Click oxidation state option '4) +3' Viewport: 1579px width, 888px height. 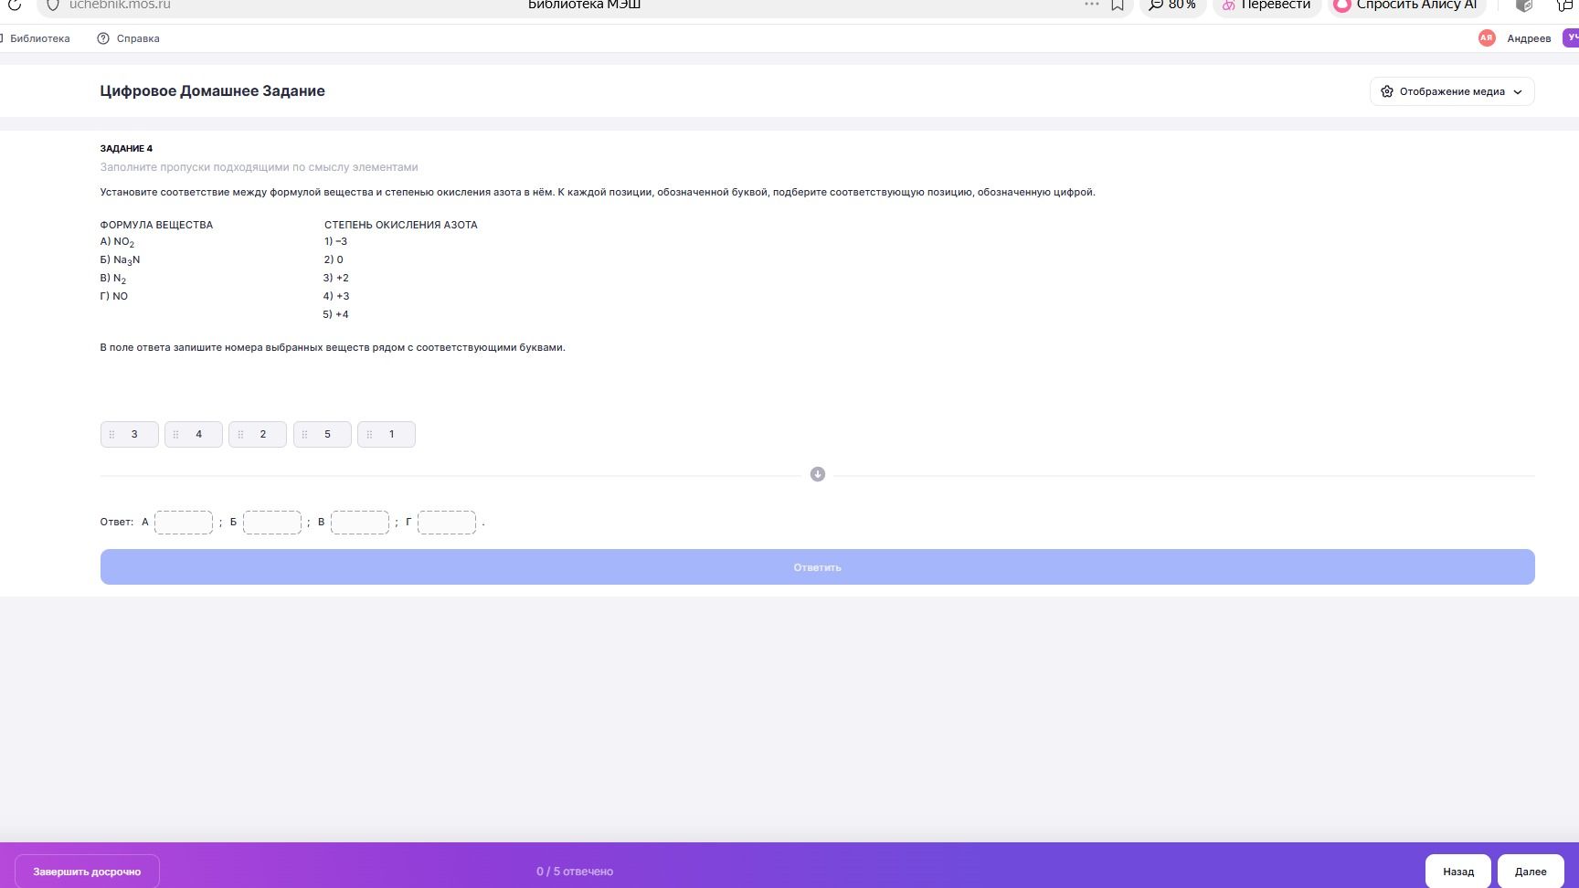[x=335, y=296]
